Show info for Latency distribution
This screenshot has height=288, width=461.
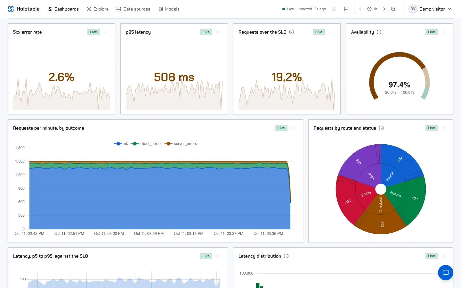pyautogui.click(x=286, y=256)
